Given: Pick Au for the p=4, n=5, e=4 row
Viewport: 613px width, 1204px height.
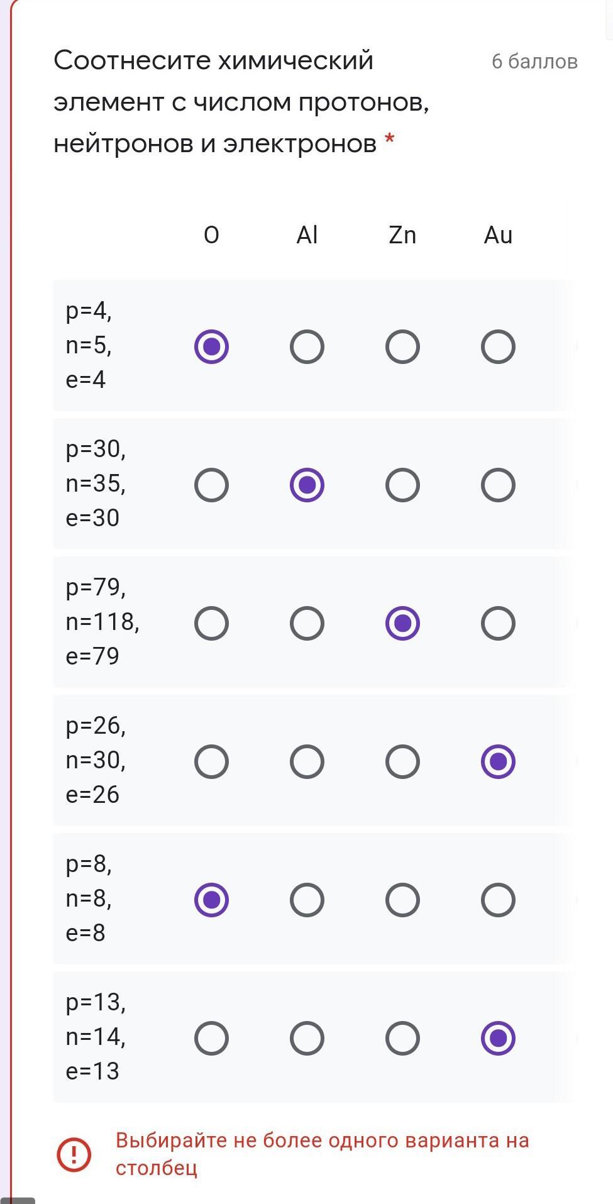Looking at the screenshot, I should click(498, 346).
